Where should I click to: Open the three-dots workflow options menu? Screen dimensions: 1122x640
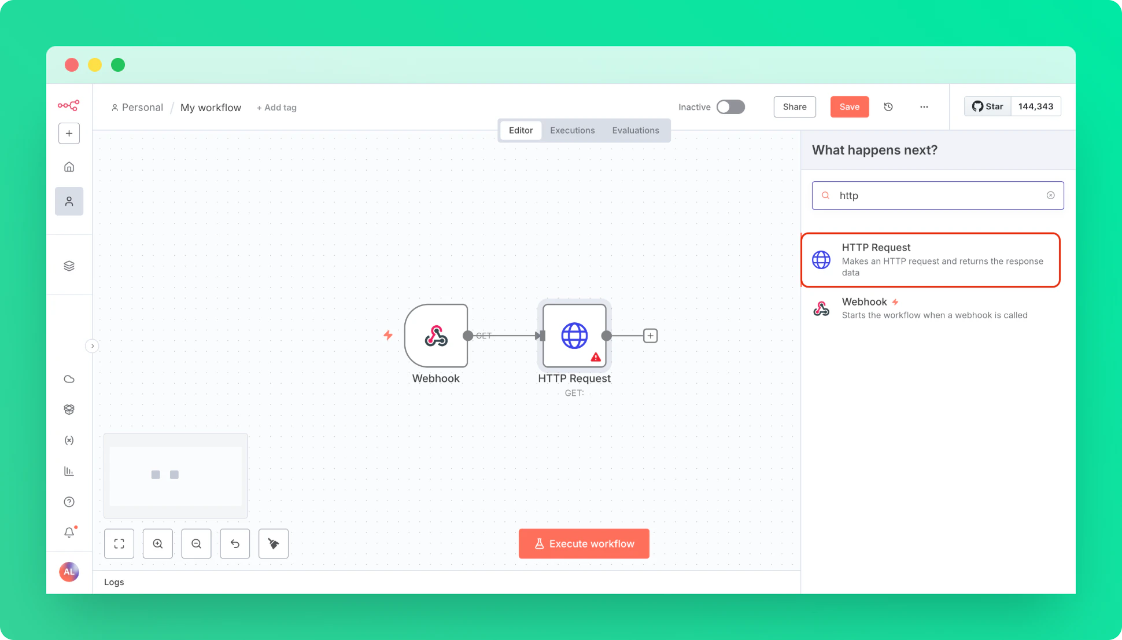pos(924,107)
